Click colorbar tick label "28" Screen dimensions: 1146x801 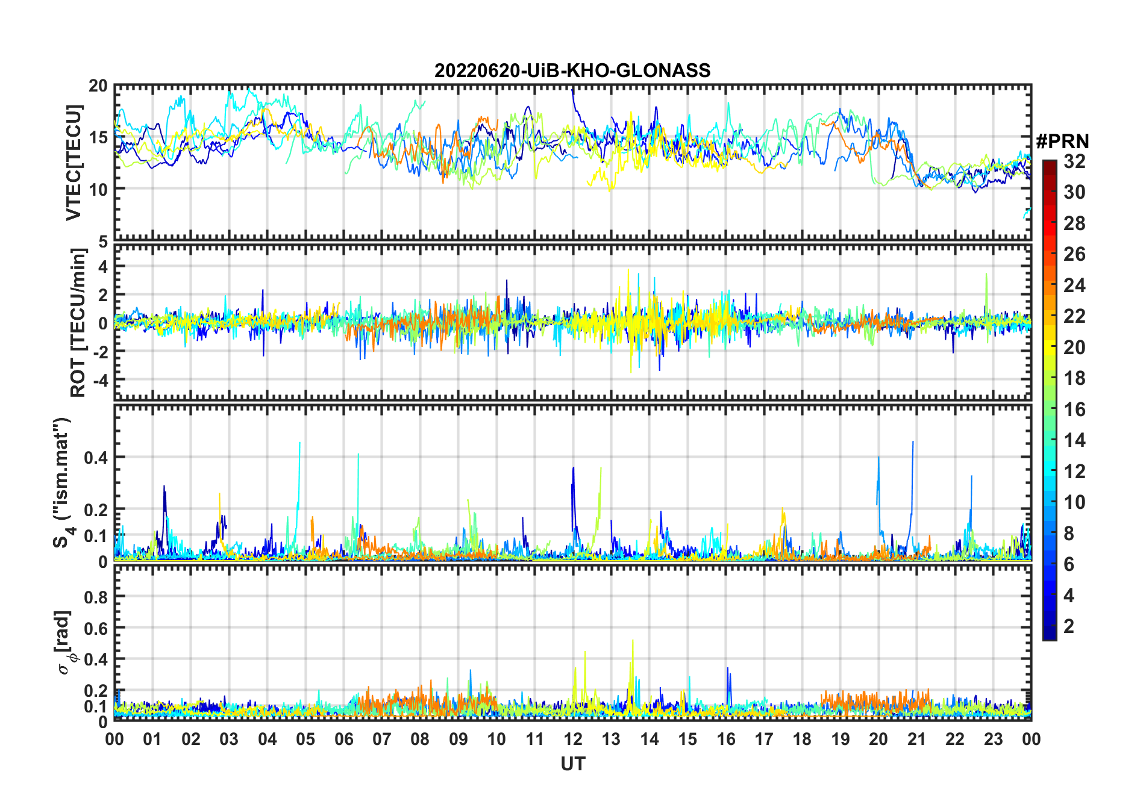coord(1074,223)
